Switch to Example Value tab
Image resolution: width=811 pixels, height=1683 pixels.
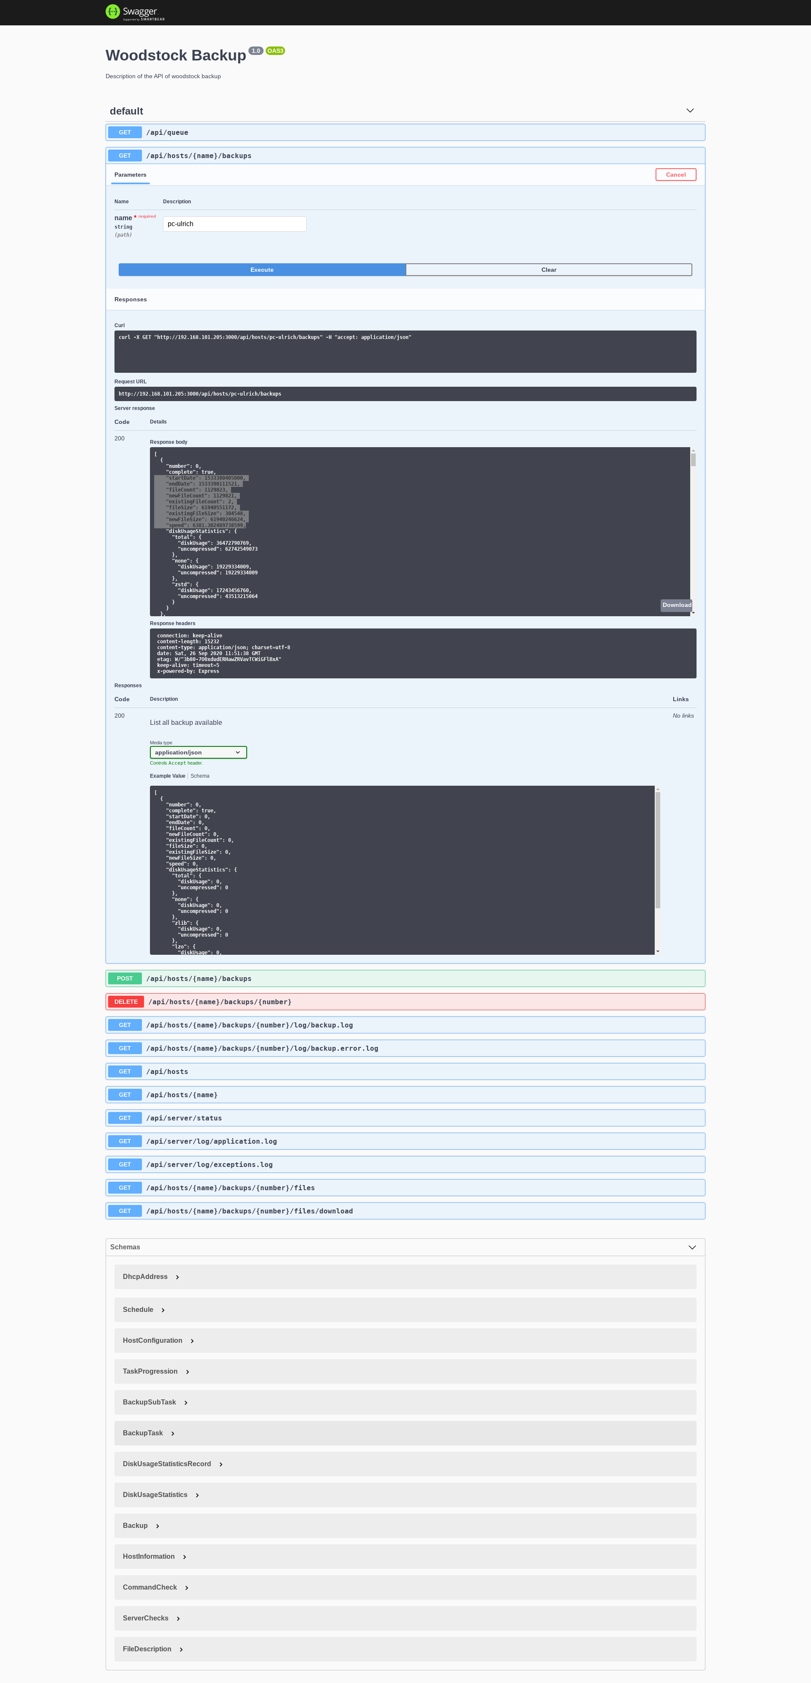click(167, 776)
